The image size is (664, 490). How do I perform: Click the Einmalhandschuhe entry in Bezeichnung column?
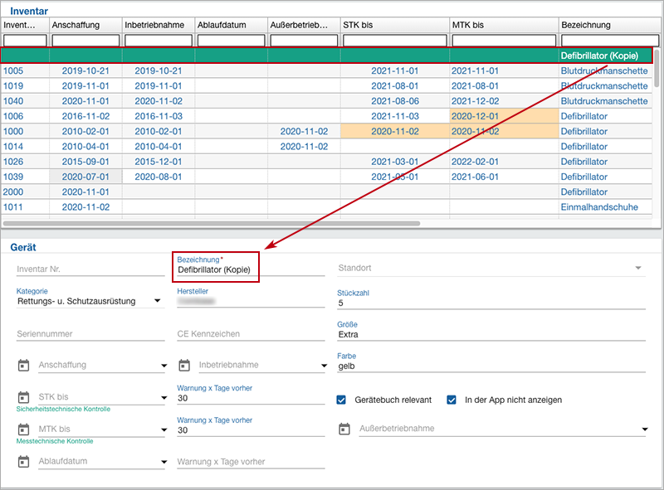[x=599, y=207]
